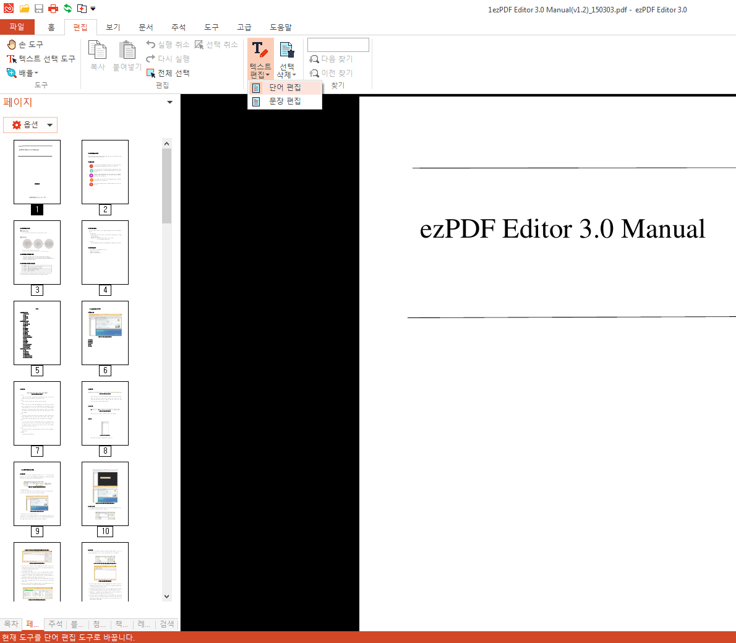This screenshot has height=643, width=736.
Task: Switch to the 문서 ribbon tab
Action: (145, 27)
